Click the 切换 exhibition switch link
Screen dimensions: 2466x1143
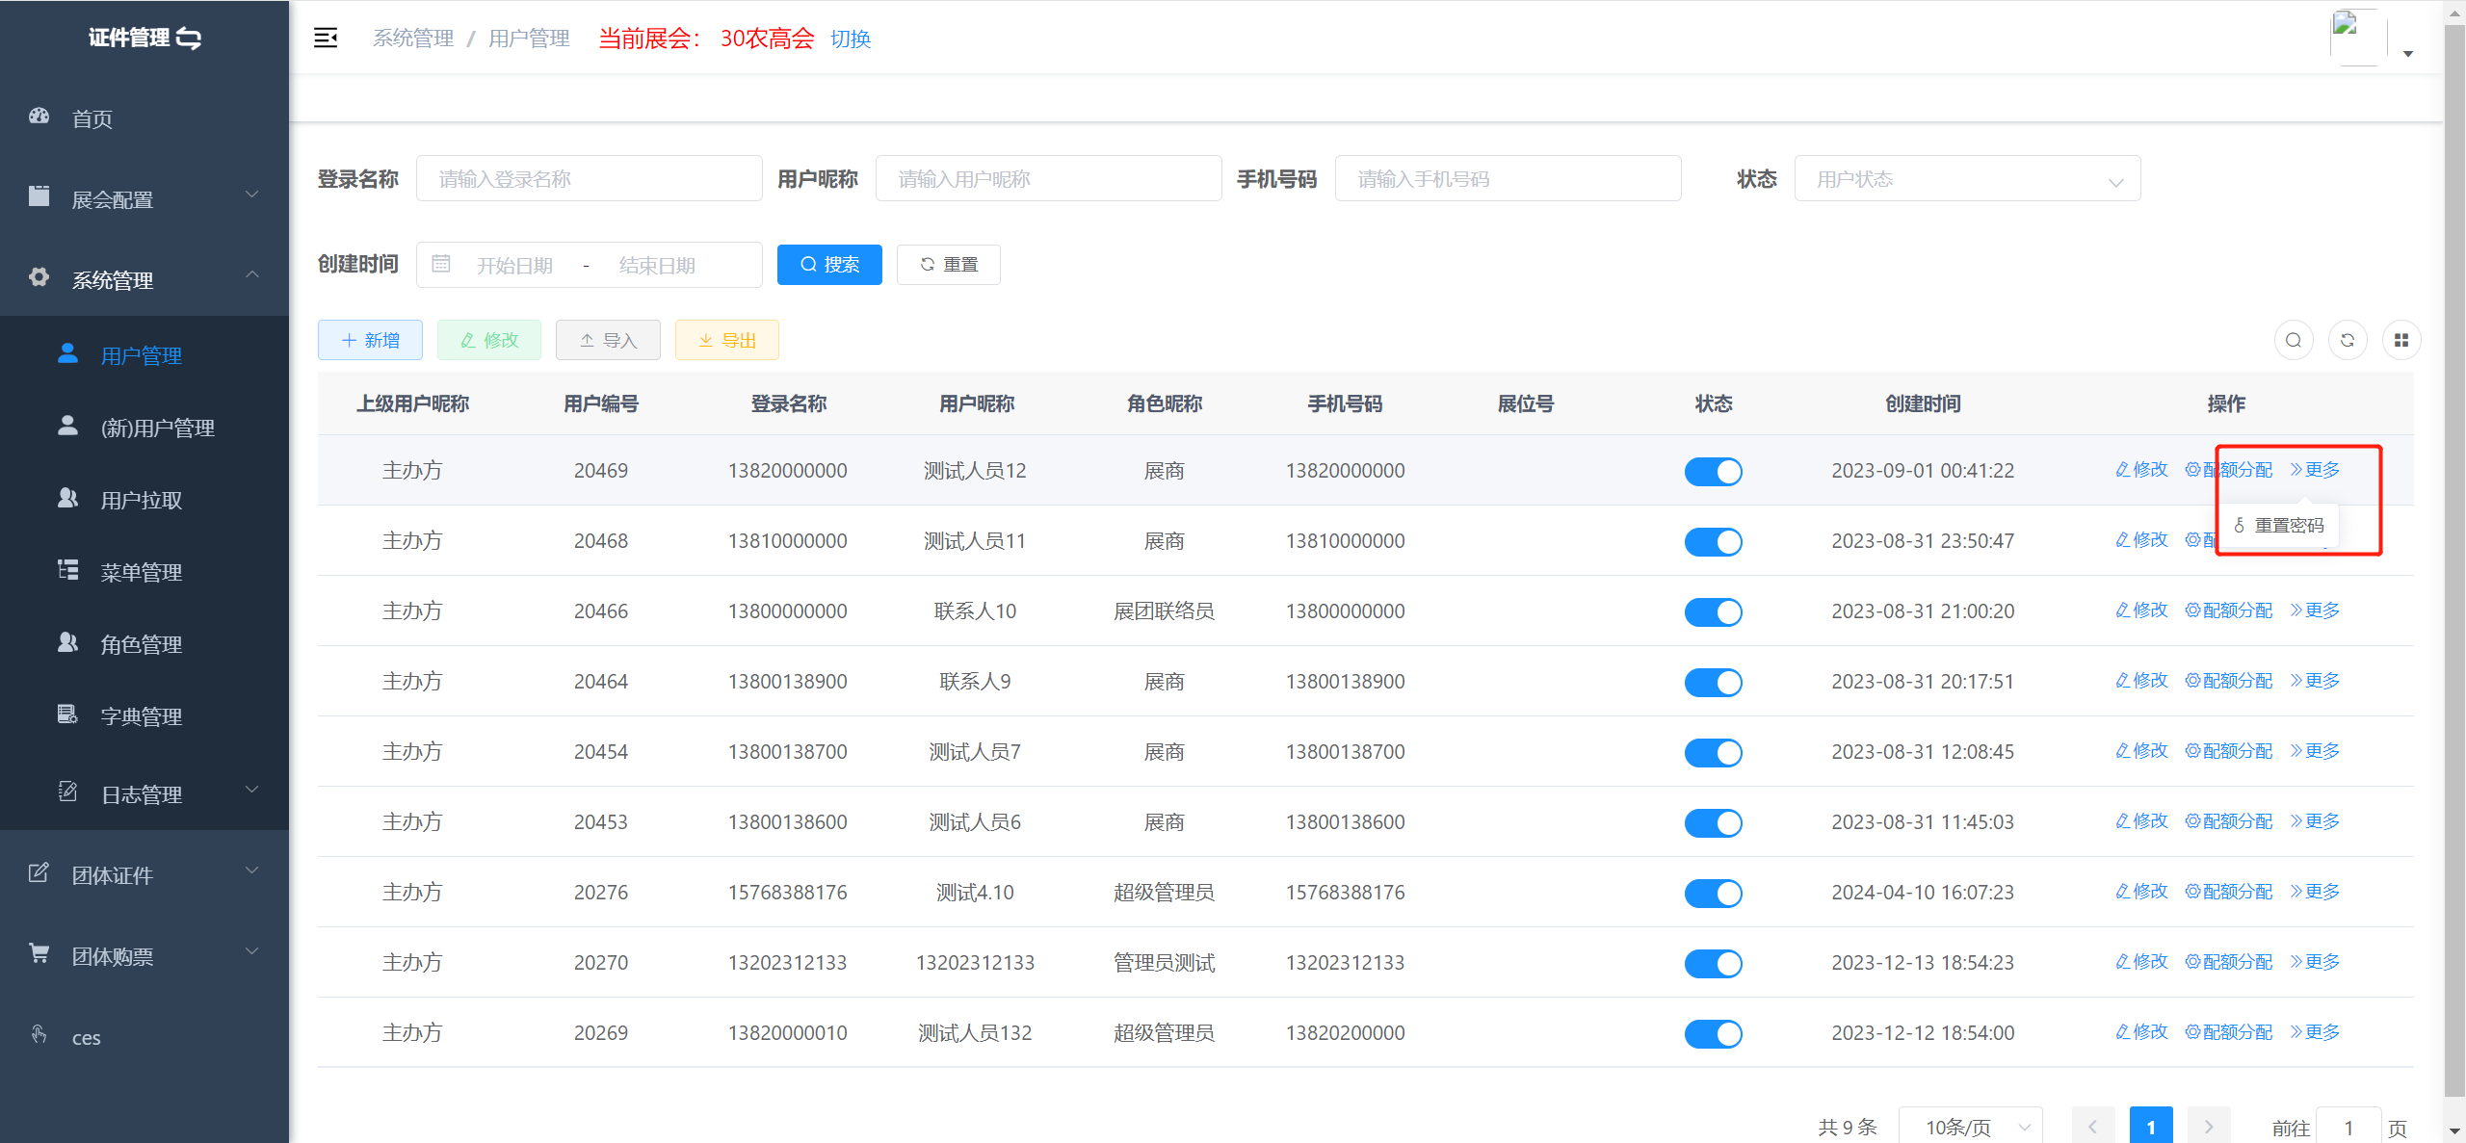(x=851, y=39)
